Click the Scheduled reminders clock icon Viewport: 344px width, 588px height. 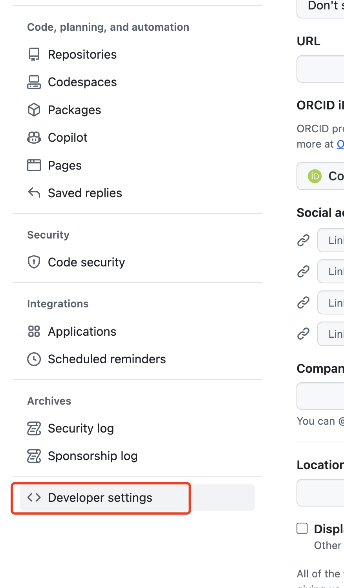[34, 359]
